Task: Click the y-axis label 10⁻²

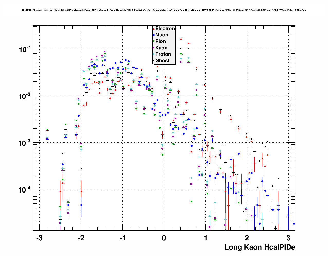Action: tap(25, 96)
